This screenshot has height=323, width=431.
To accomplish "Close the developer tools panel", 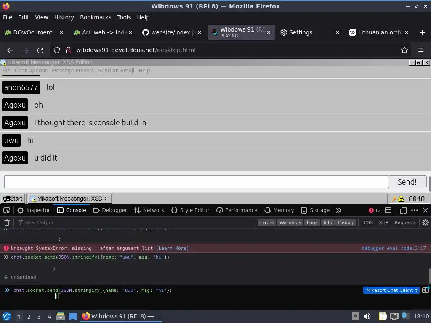I will pyautogui.click(x=426, y=210).
